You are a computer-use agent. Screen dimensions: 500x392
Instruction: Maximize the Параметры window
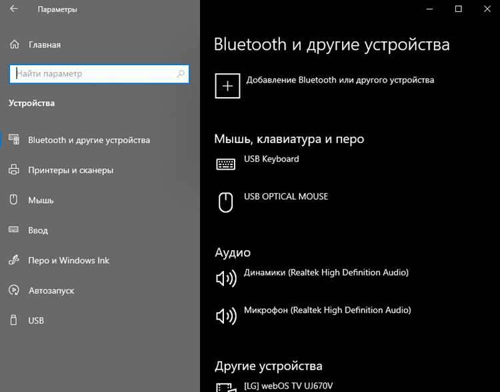click(458, 9)
